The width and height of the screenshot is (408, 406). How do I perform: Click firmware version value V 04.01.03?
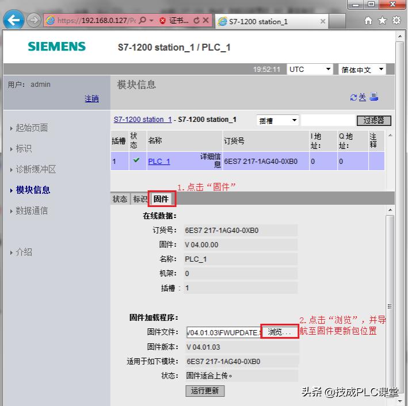[x=203, y=347]
